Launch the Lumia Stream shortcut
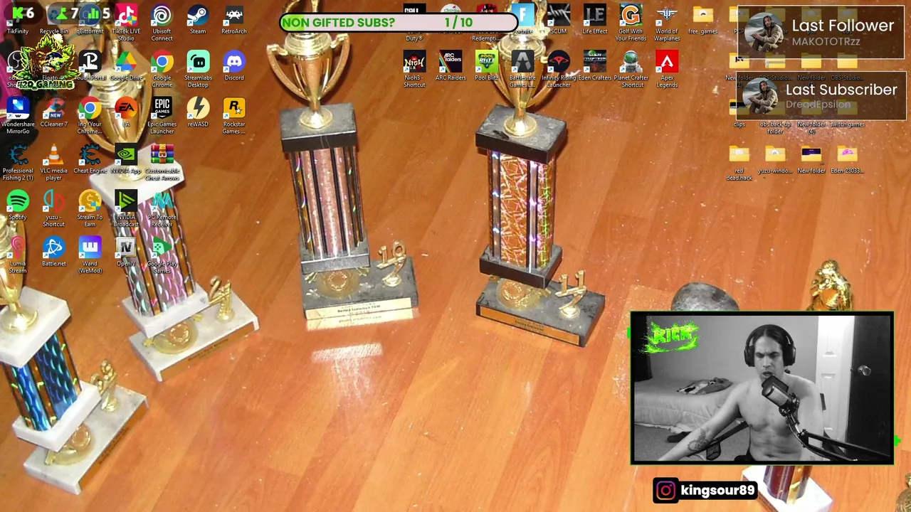This screenshot has height=512, width=911. click(18, 255)
